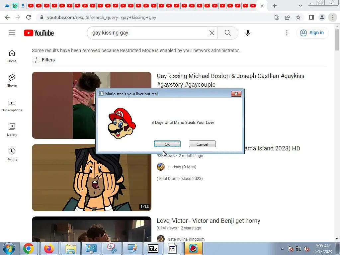Open the YouTube hamburger guide menu

12,33
